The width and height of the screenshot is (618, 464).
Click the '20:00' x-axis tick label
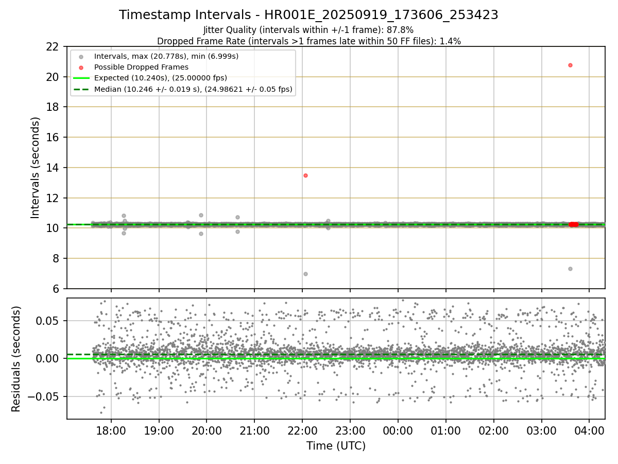click(207, 430)
